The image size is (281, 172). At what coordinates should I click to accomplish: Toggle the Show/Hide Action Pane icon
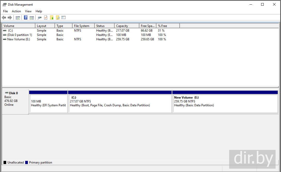point(32,18)
